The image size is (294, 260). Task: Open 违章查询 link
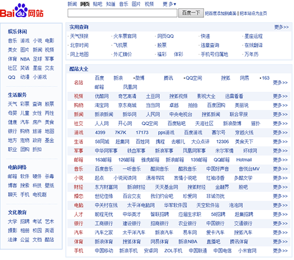(x=210, y=45)
